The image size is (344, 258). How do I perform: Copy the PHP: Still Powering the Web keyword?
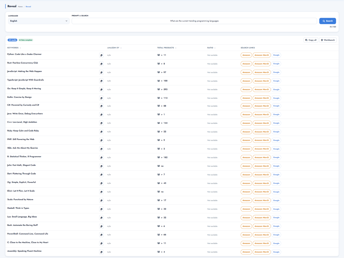(101, 140)
